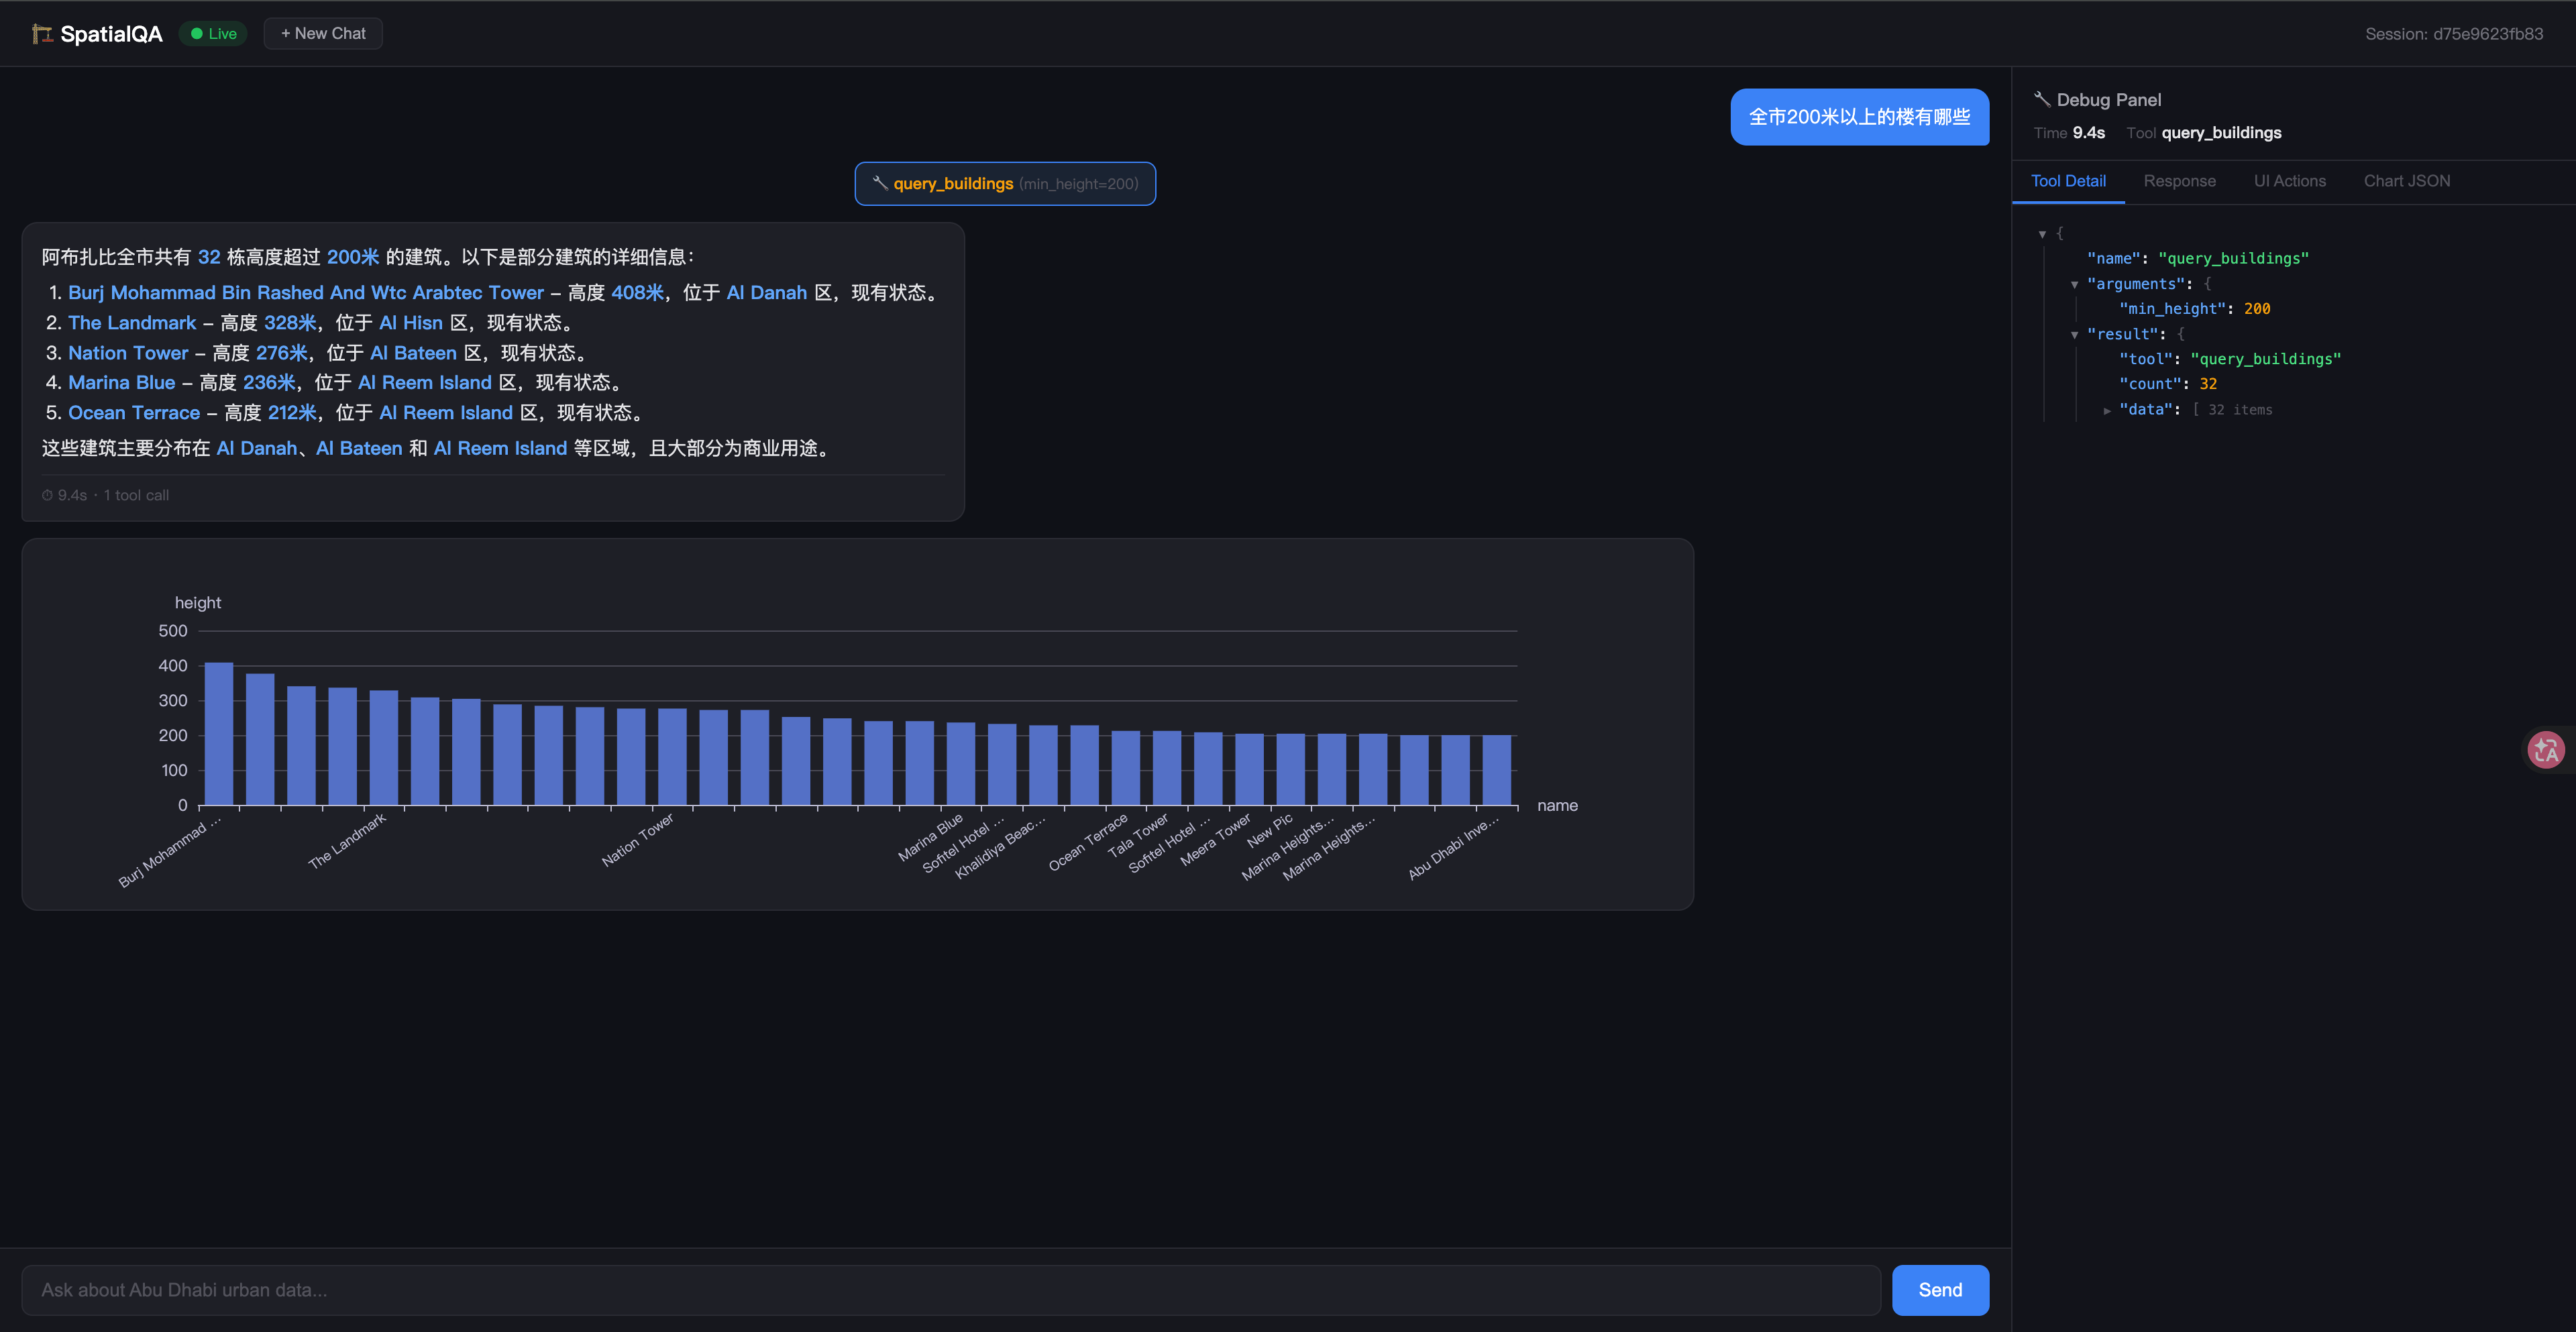This screenshot has height=1332, width=2576.
Task: Expand the "data" 32 items array
Action: tap(2107, 410)
